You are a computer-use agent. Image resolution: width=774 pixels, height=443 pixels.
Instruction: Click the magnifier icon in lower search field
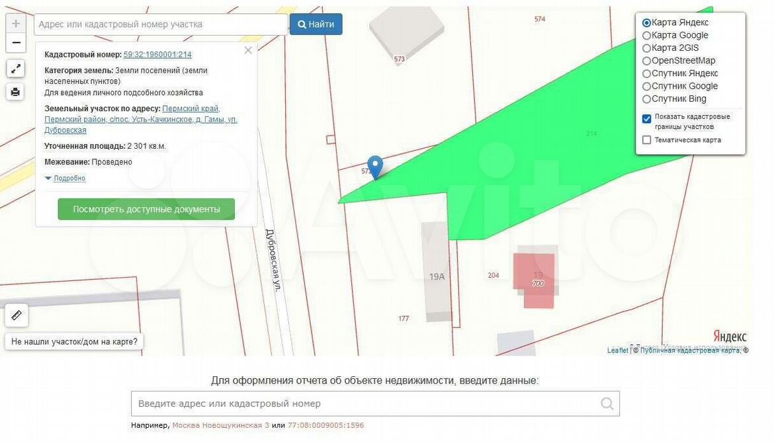tap(607, 403)
